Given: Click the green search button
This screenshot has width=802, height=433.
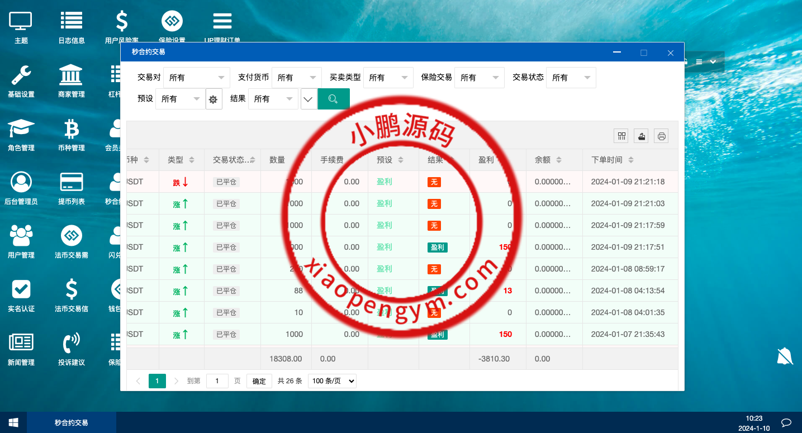Looking at the screenshot, I should tap(333, 99).
